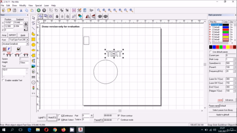Click the first magnifier zoom icon
The width and height of the screenshot is (237, 133).
click(99, 10)
